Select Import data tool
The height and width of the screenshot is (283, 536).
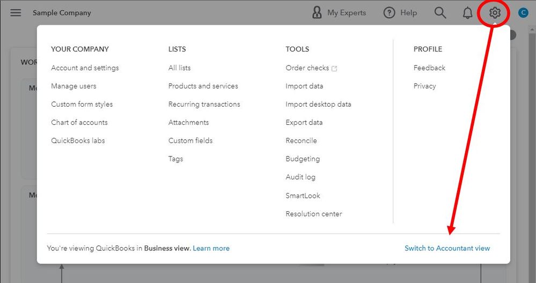[304, 86]
